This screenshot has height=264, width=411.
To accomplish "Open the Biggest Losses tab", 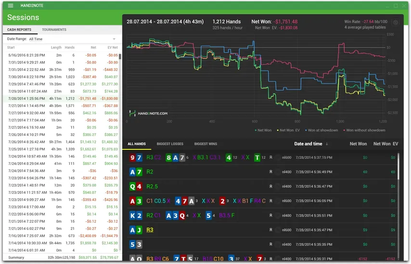I will tap(169, 144).
